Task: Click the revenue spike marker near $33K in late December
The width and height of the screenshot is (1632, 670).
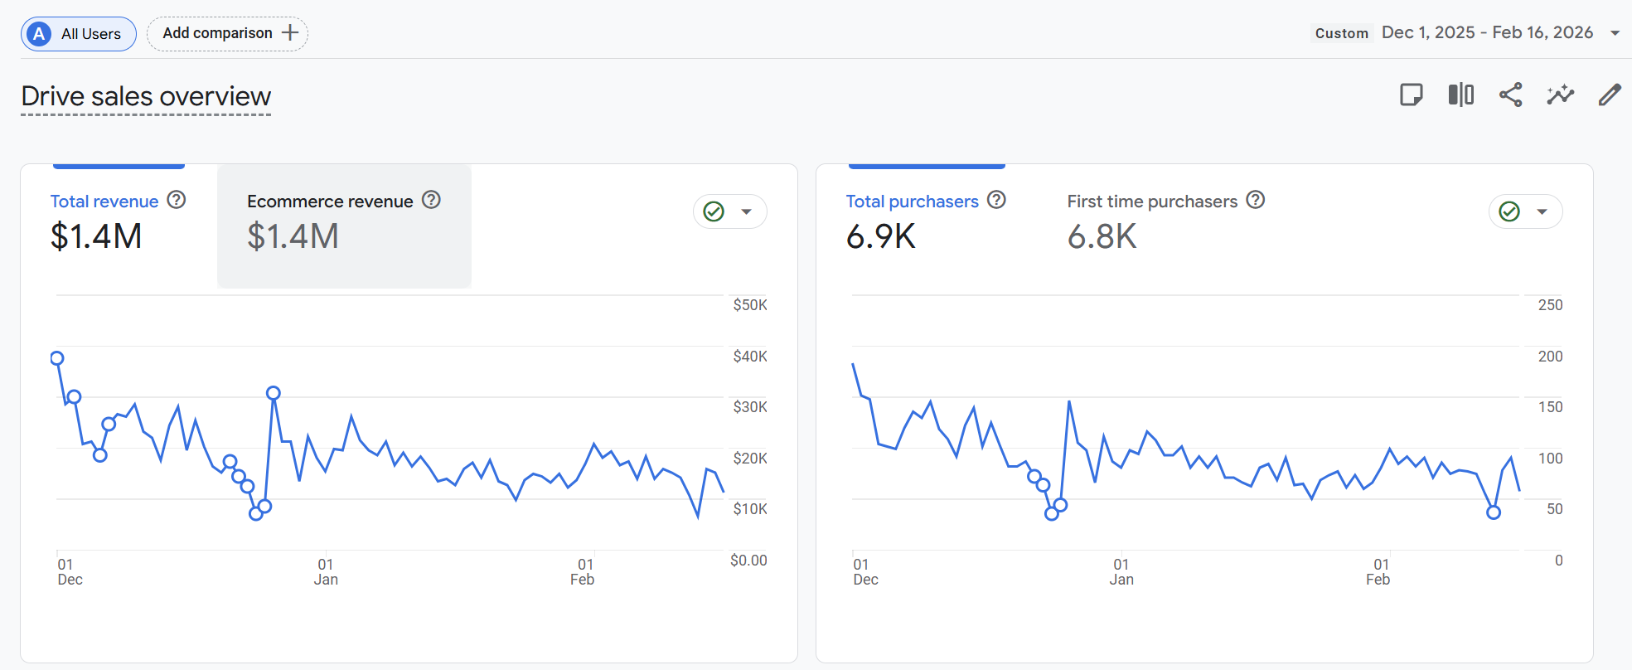Action: [274, 393]
